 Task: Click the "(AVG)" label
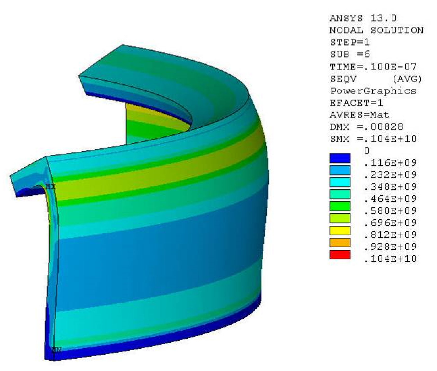tap(407, 79)
